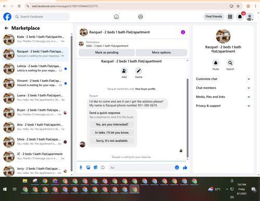Open conversation info purple icon
Viewport: 260px width, 201px height.
coord(183,32)
